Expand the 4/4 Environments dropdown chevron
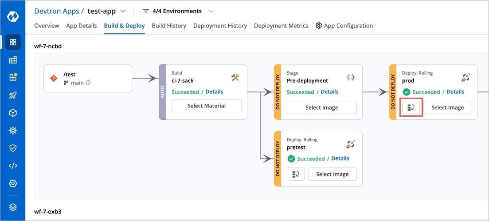Viewport: 489px width, 221px height. 211,11
